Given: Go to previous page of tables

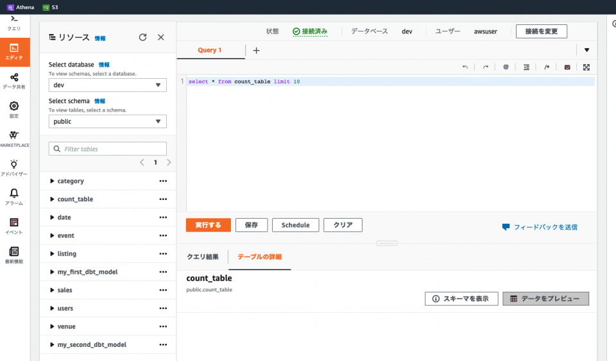Looking at the screenshot, I should coord(142,162).
